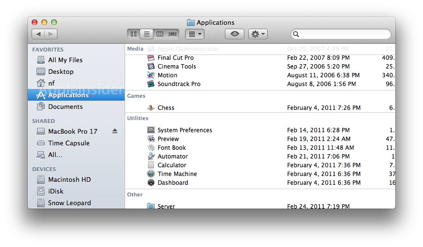Open iDisk in the sidebar
423x247 pixels.
point(76,191)
